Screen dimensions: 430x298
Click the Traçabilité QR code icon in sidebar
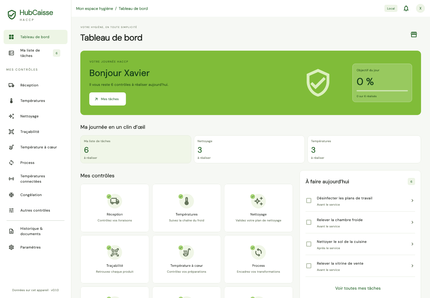[x=11, y=132]
